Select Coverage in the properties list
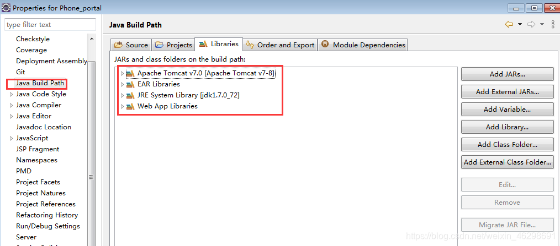Screen dimensions: 560x246 click(31, 50)
